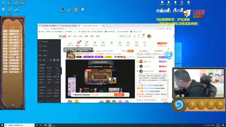Screen dimensions: 226x127
Task: Open the calendar icon in anchor toolbar
Action: 103,43
